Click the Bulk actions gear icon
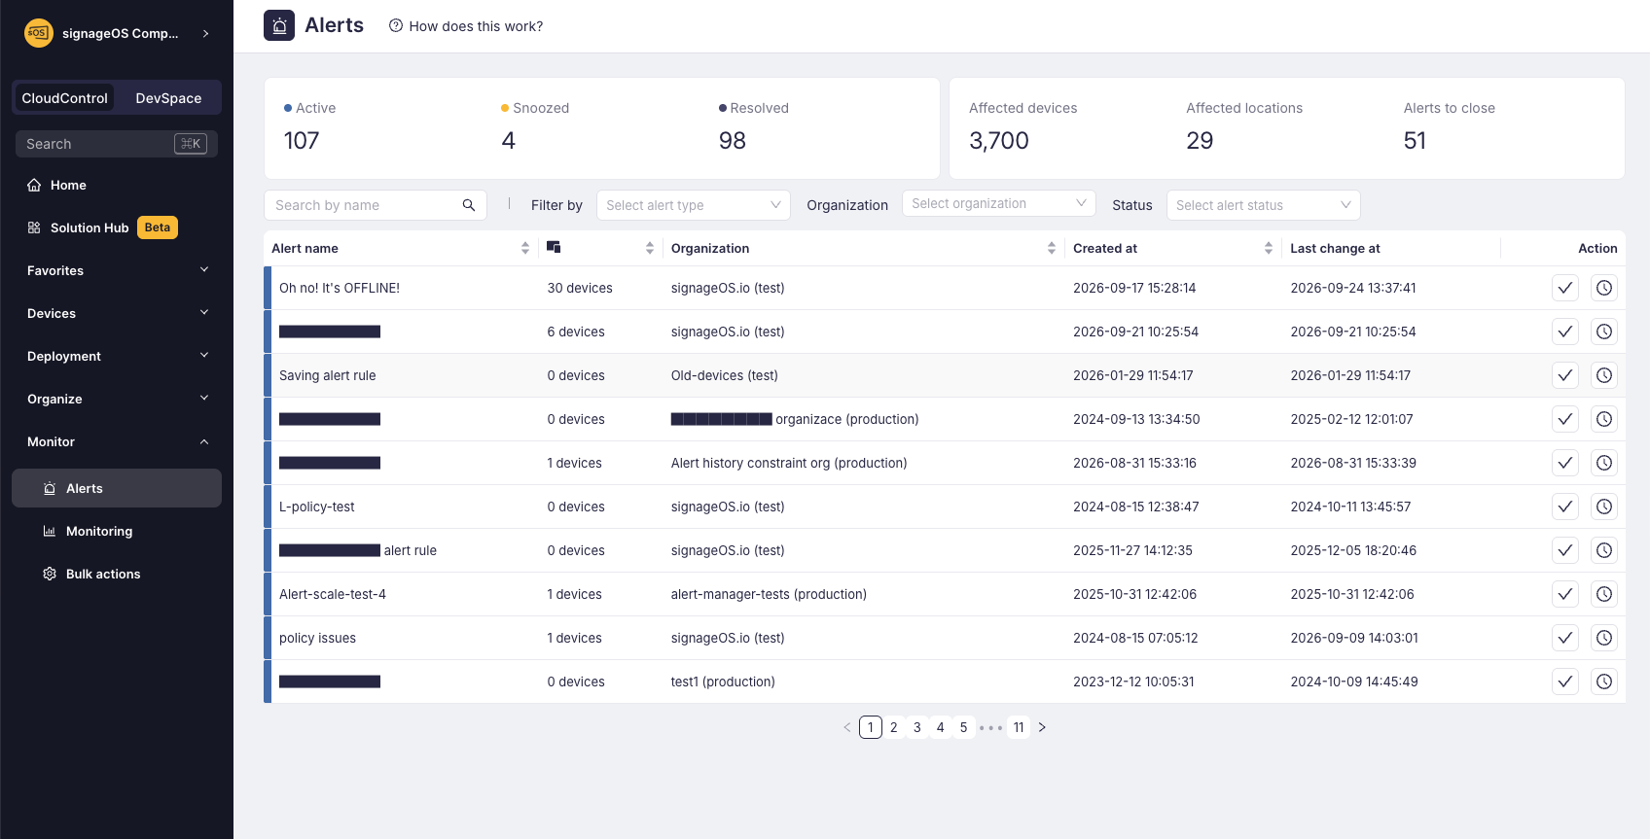This screenshot has width=1650, height=839. click(50, 574)
